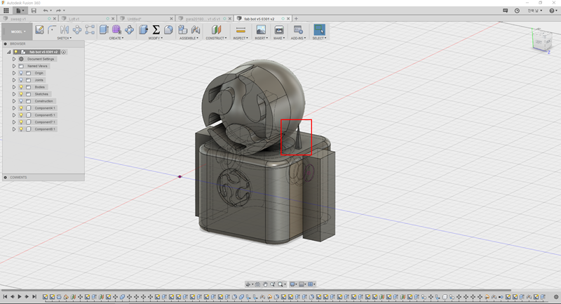Click the Save icon in the top bar
Viewport: 561px width, 304px height.
33,11
